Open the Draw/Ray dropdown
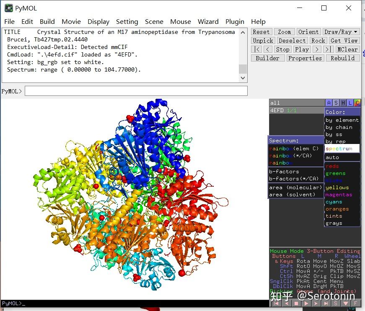This screenshot has width=365, height=311. 341,32
